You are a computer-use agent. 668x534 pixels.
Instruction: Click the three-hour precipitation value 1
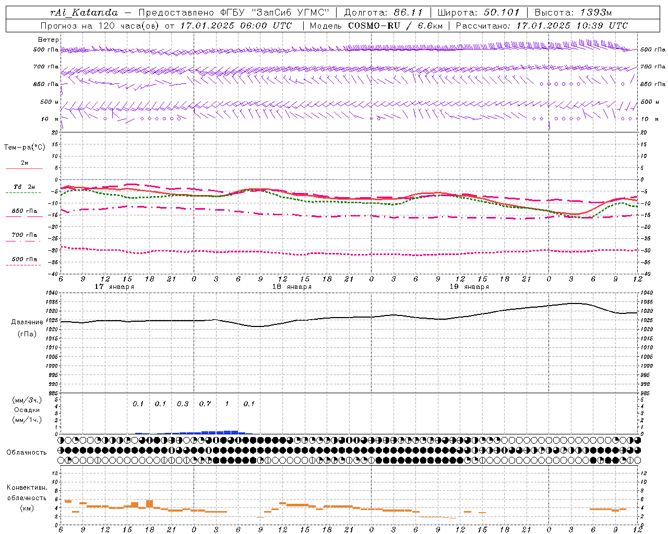(x=226, y=404)
